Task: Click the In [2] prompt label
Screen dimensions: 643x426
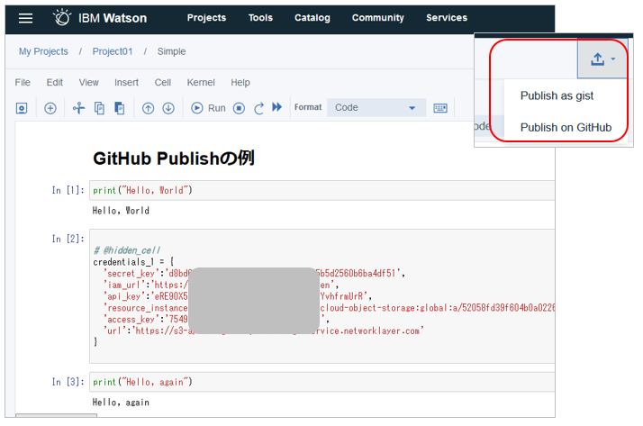Action: click(68, 239)
